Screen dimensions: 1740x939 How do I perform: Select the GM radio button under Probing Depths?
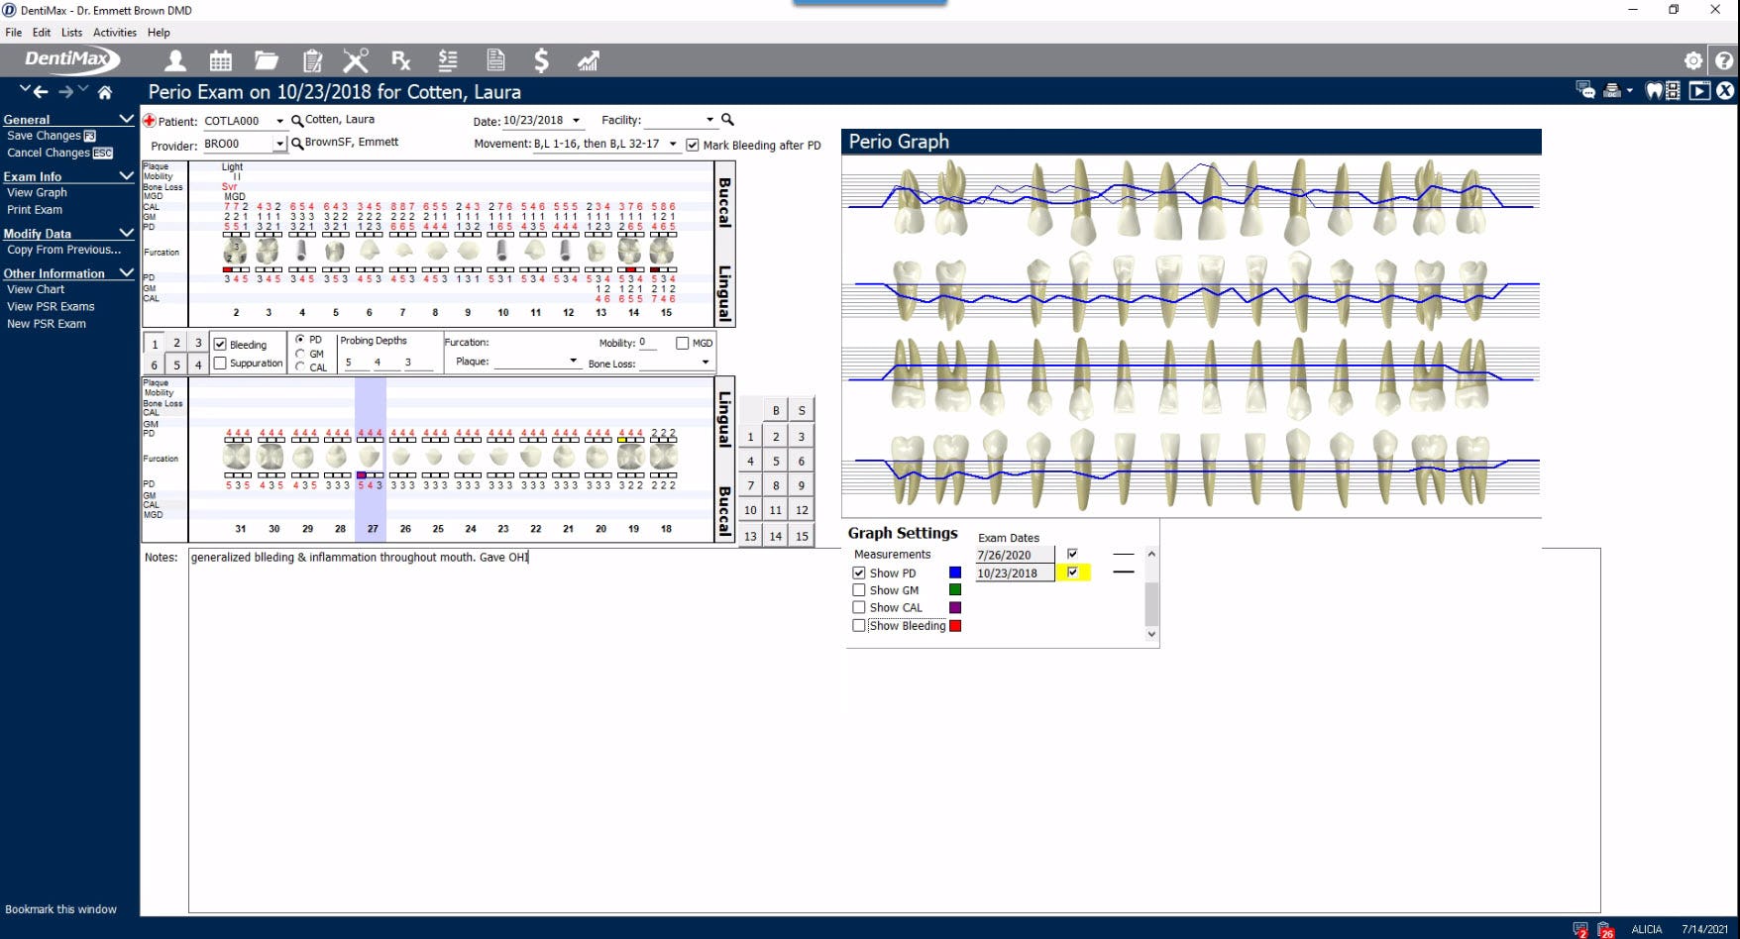tap(300, 353)
